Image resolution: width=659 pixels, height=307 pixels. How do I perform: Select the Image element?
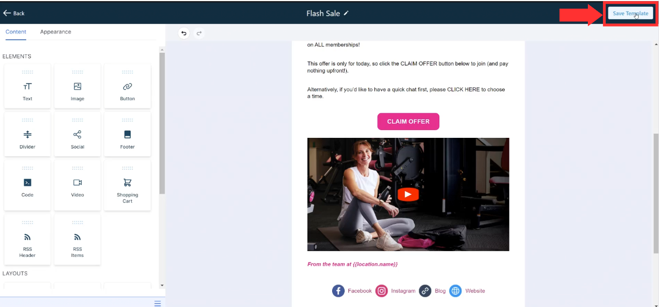pos(77,86)
